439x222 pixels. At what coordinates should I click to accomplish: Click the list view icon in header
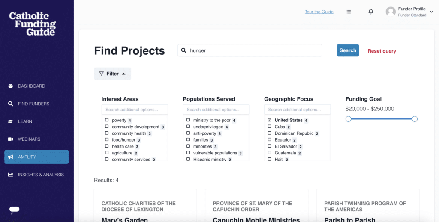tap(348, 12)
